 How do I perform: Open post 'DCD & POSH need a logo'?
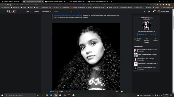point(148,63)
